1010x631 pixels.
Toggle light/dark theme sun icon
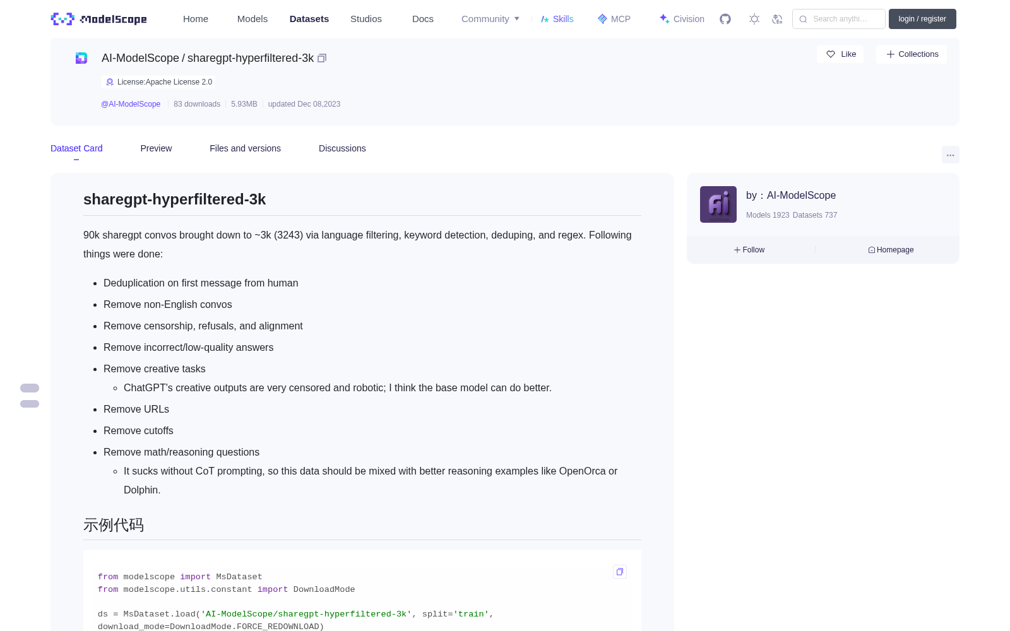(x=754, y=19)
